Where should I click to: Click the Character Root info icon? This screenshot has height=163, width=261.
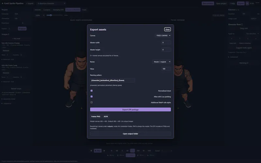242,24
